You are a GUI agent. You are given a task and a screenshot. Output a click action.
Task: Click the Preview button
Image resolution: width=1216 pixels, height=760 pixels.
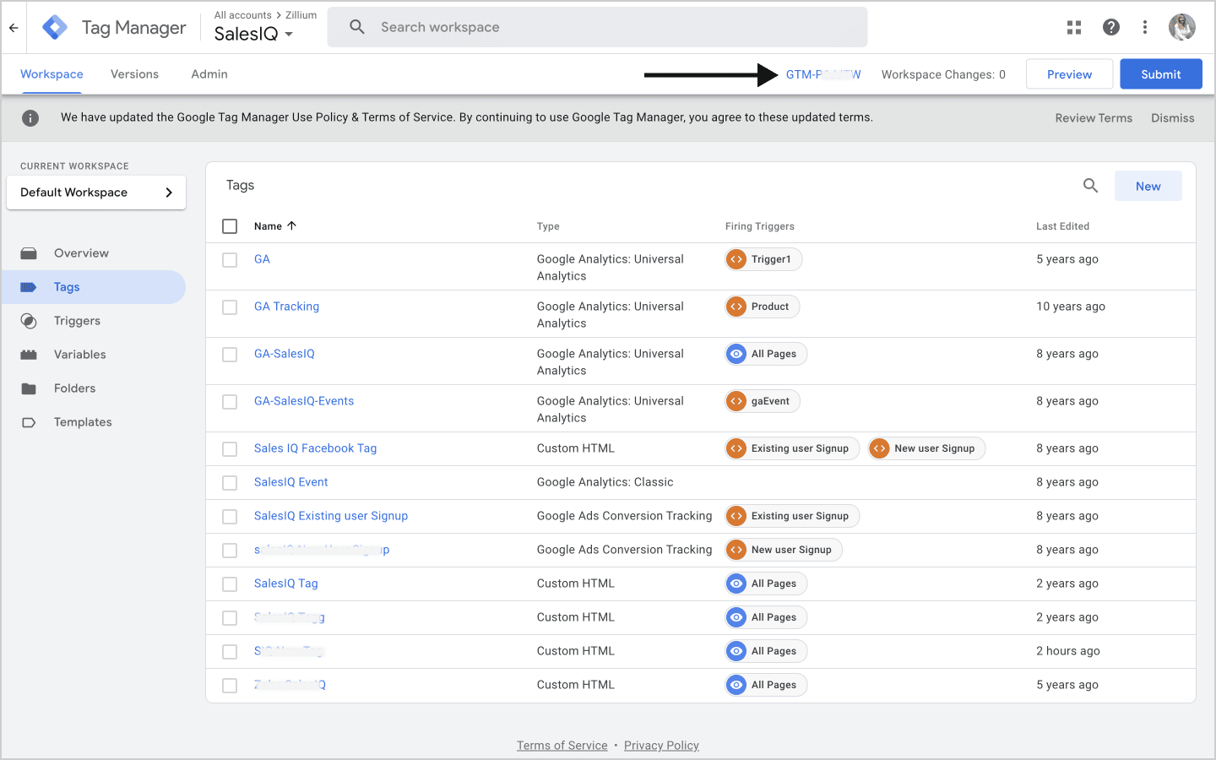coord(1069,74)
